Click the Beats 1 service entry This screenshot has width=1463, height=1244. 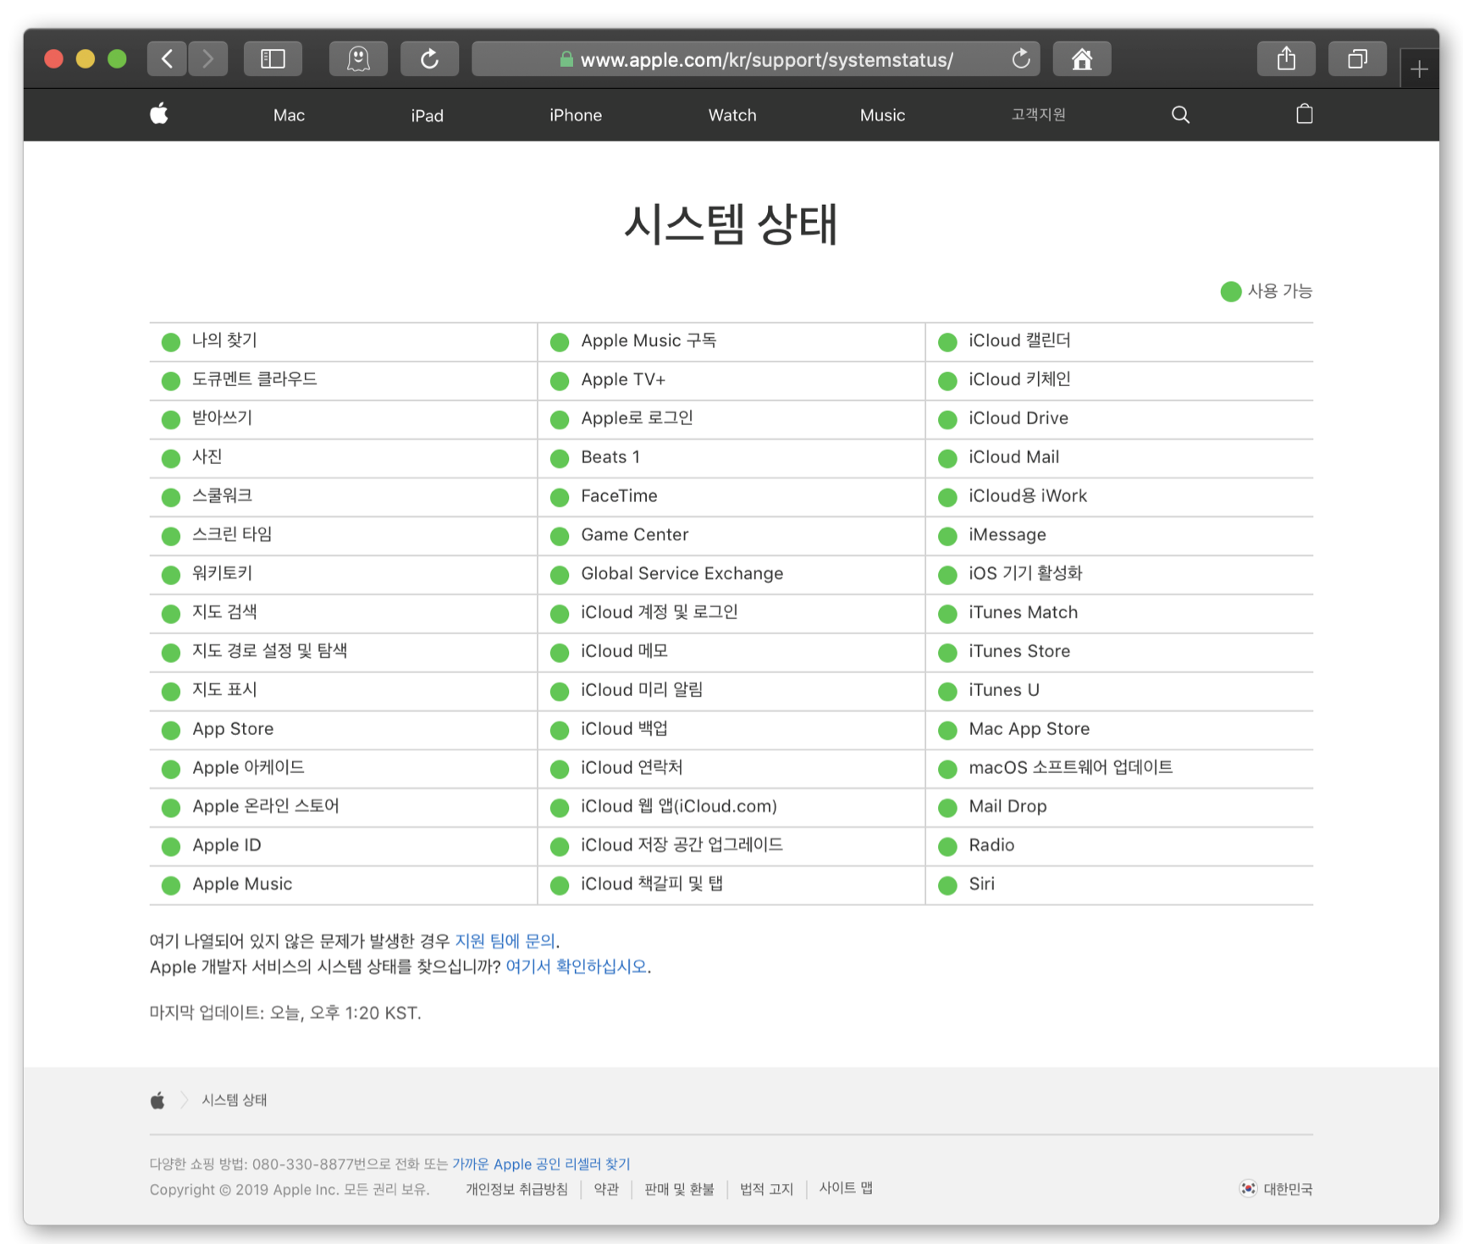coord(731,458)
